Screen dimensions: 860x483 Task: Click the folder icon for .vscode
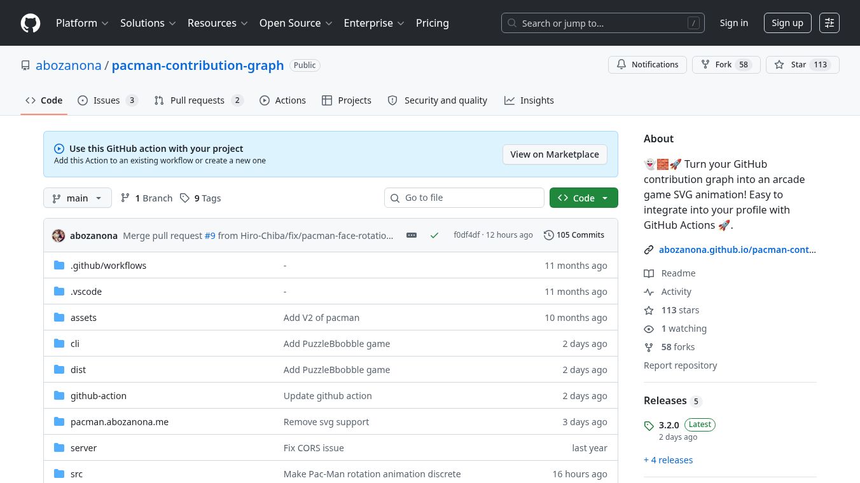click(59, 292)
